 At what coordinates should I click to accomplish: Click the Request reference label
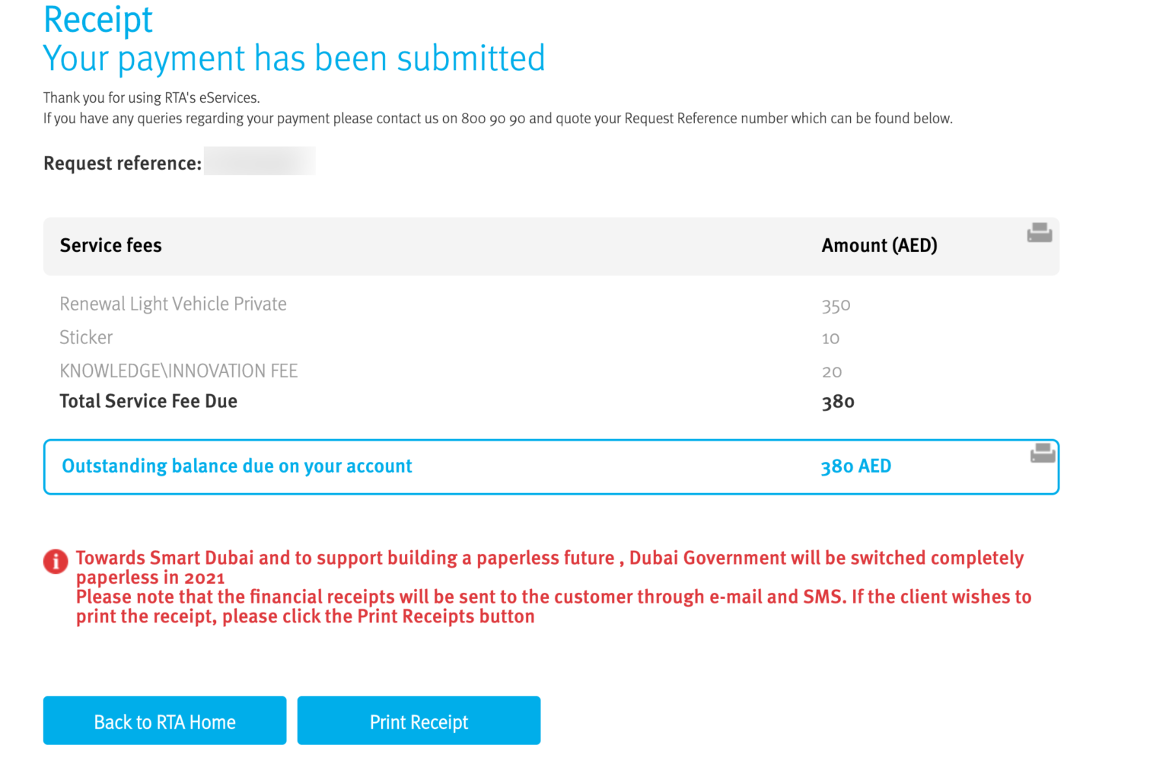[x=123, y=164]
